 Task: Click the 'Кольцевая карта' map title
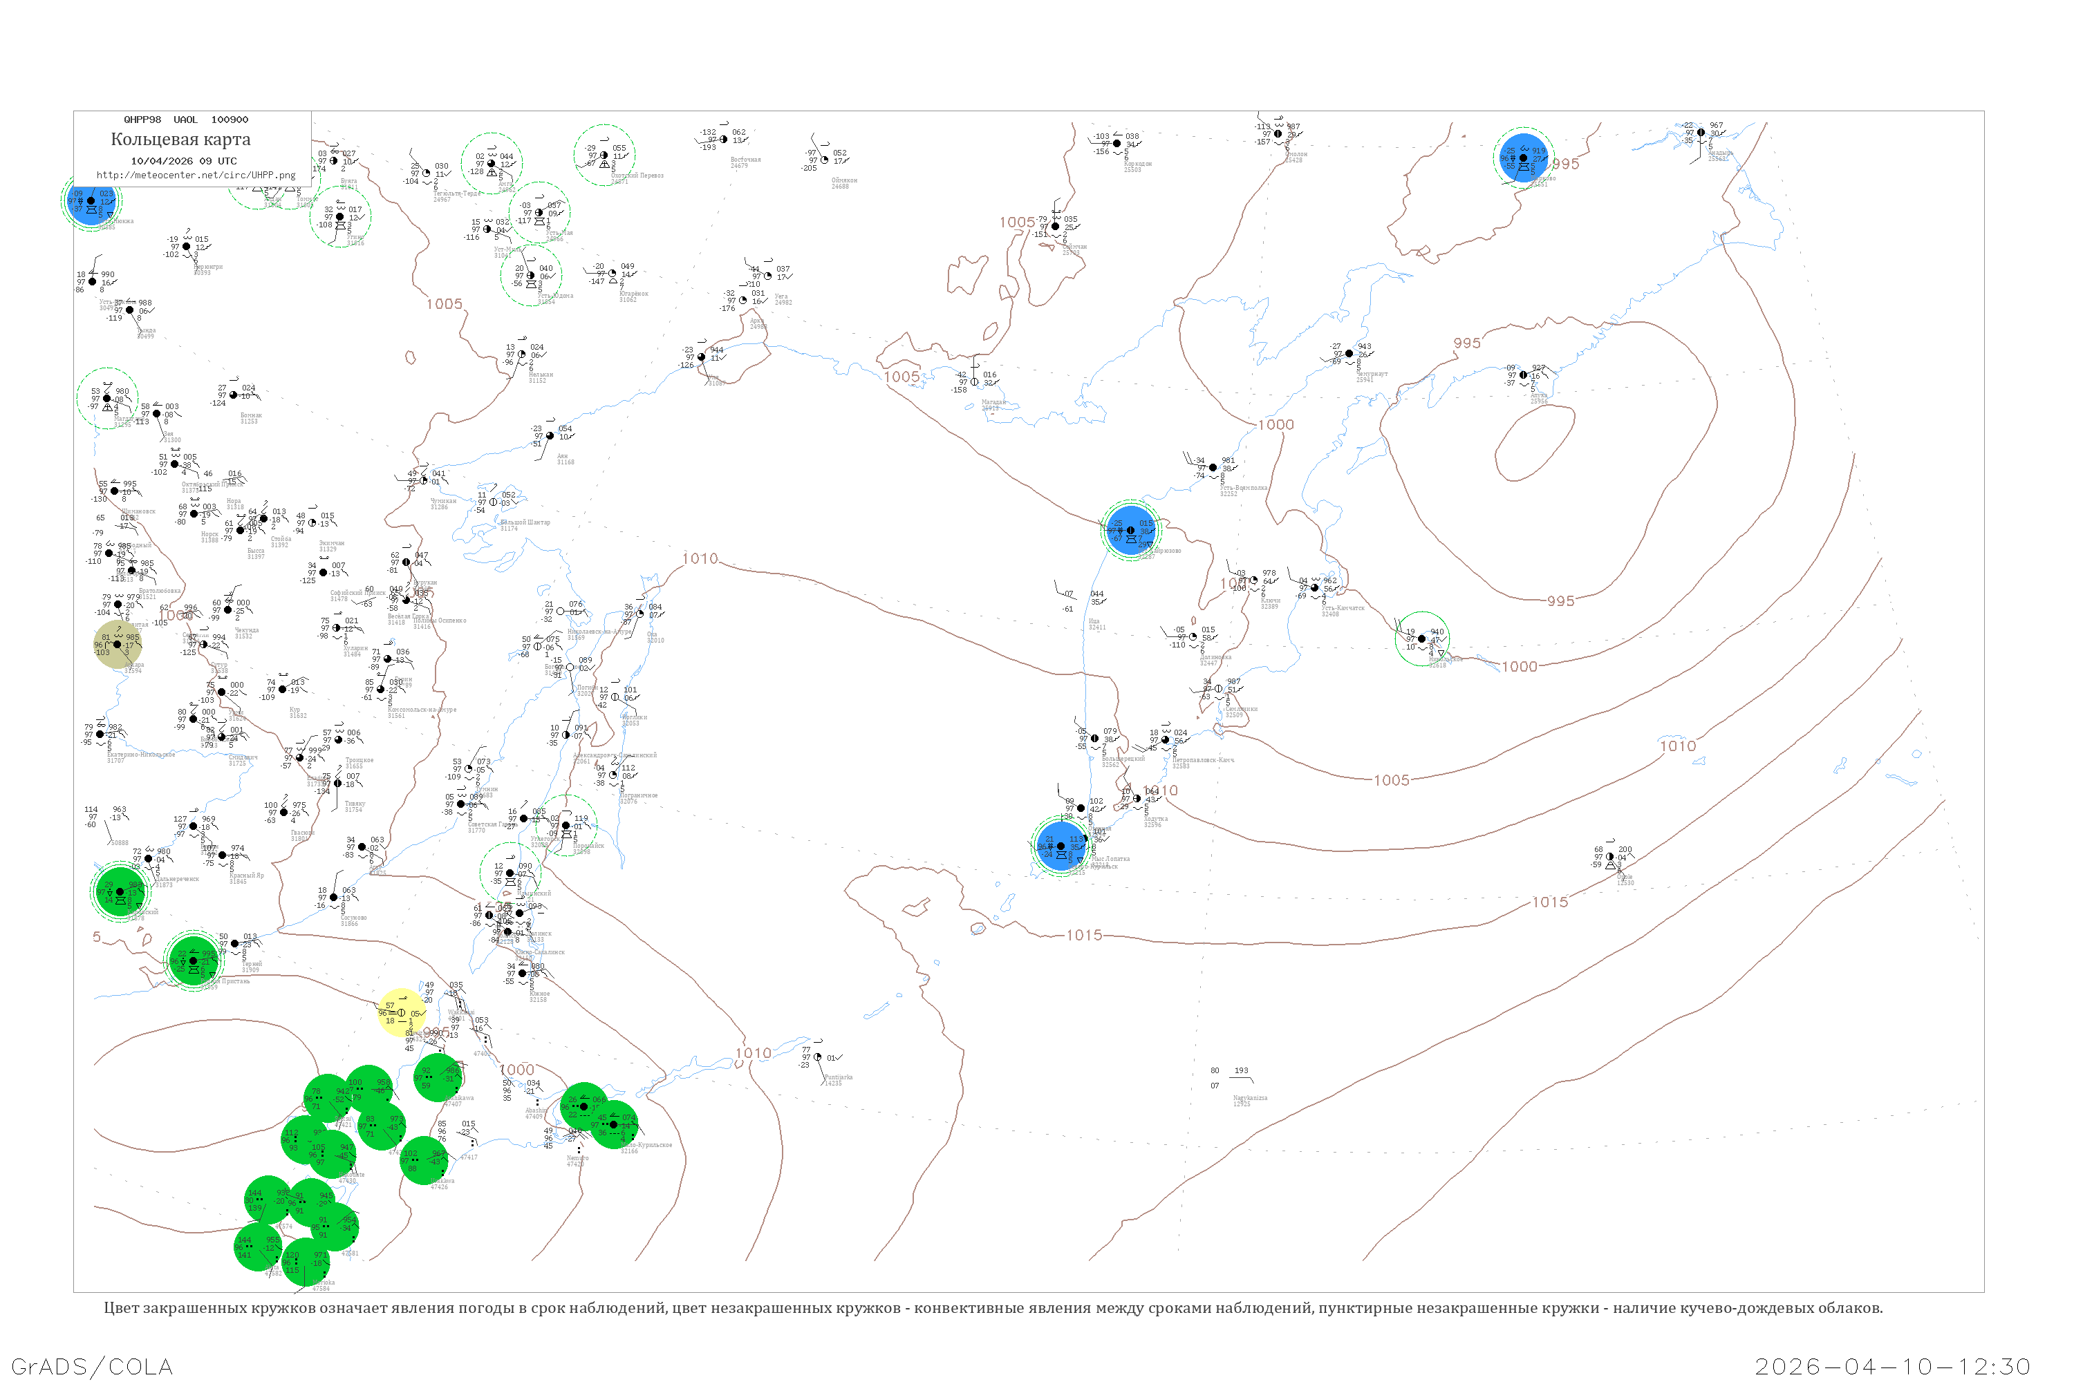click(x=180, y=140)
